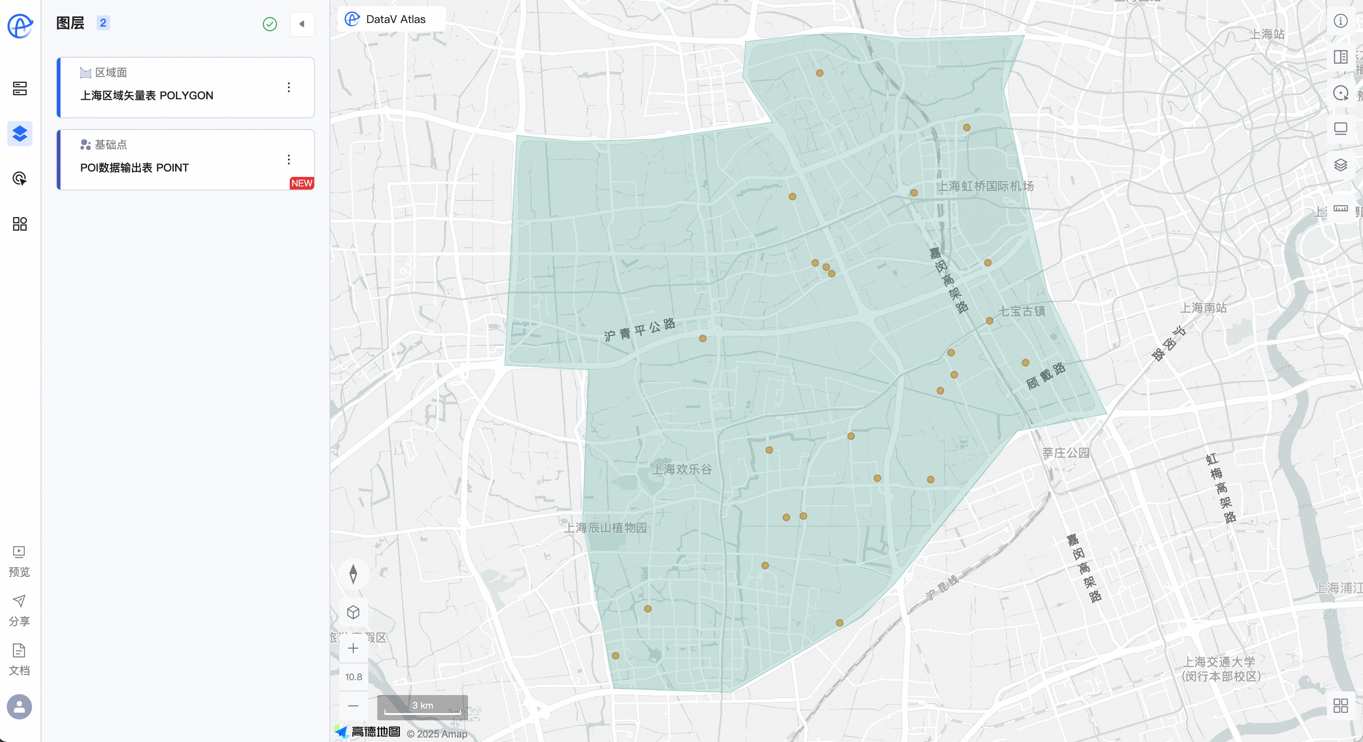The width and height of the screenshot is (1363, 742).
Task: Click the 分享 share button
Action: pyautogui.click(x=19, y=610)
